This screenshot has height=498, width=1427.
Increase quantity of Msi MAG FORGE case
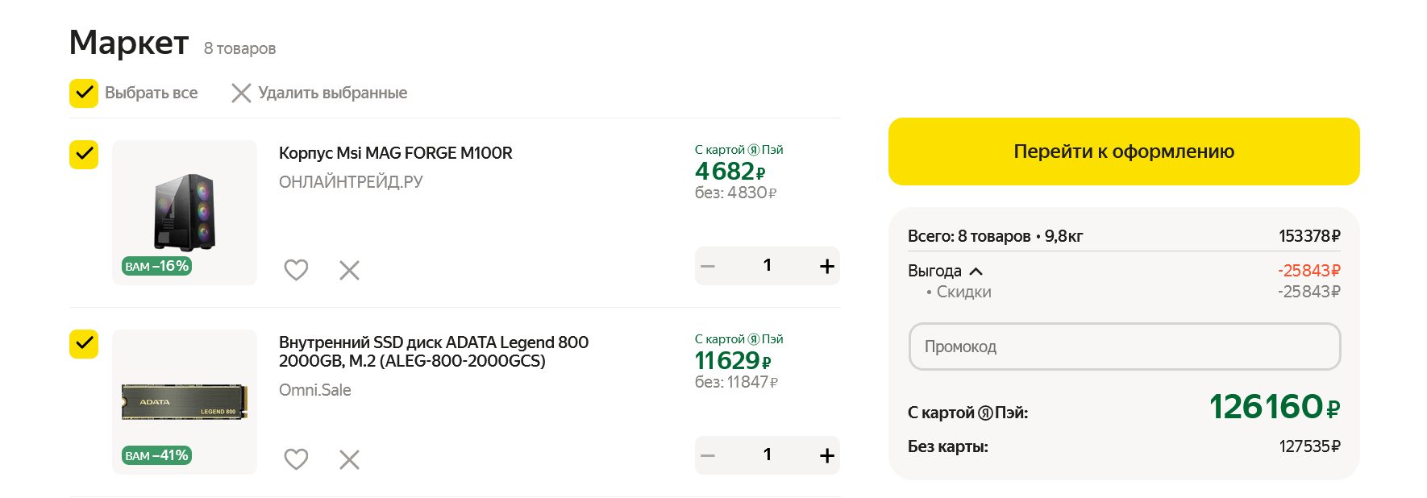826,266
